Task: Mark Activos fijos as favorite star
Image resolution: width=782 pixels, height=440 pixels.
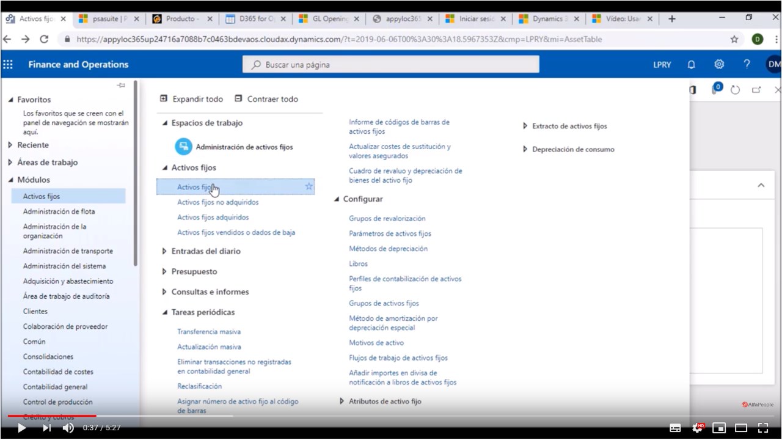Action: tap(309, 186)
